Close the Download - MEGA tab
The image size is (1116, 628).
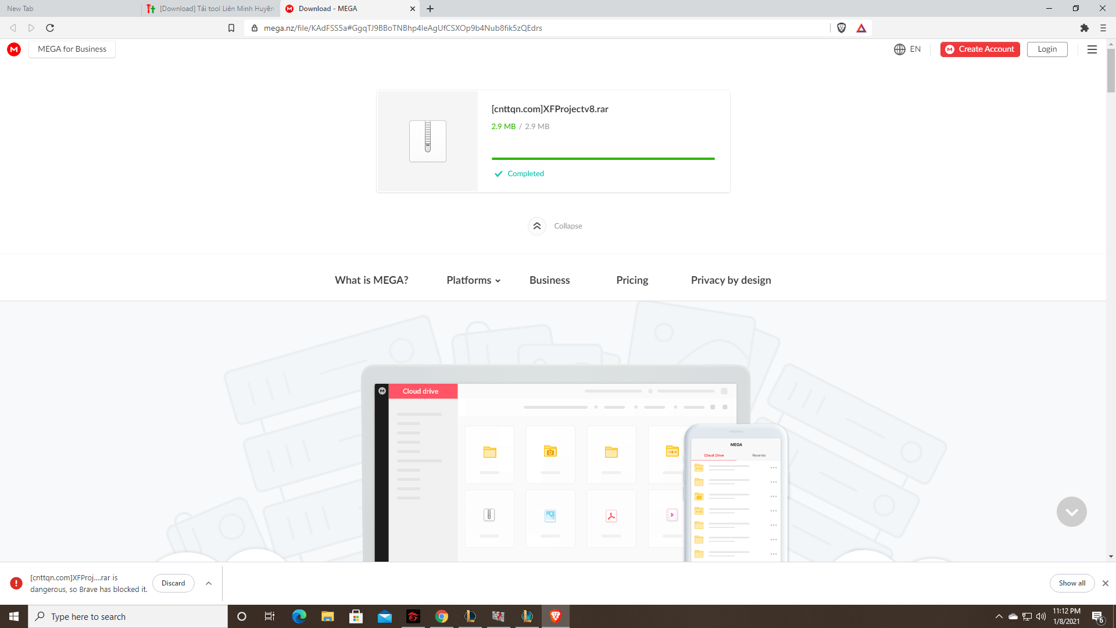[413, 9]
